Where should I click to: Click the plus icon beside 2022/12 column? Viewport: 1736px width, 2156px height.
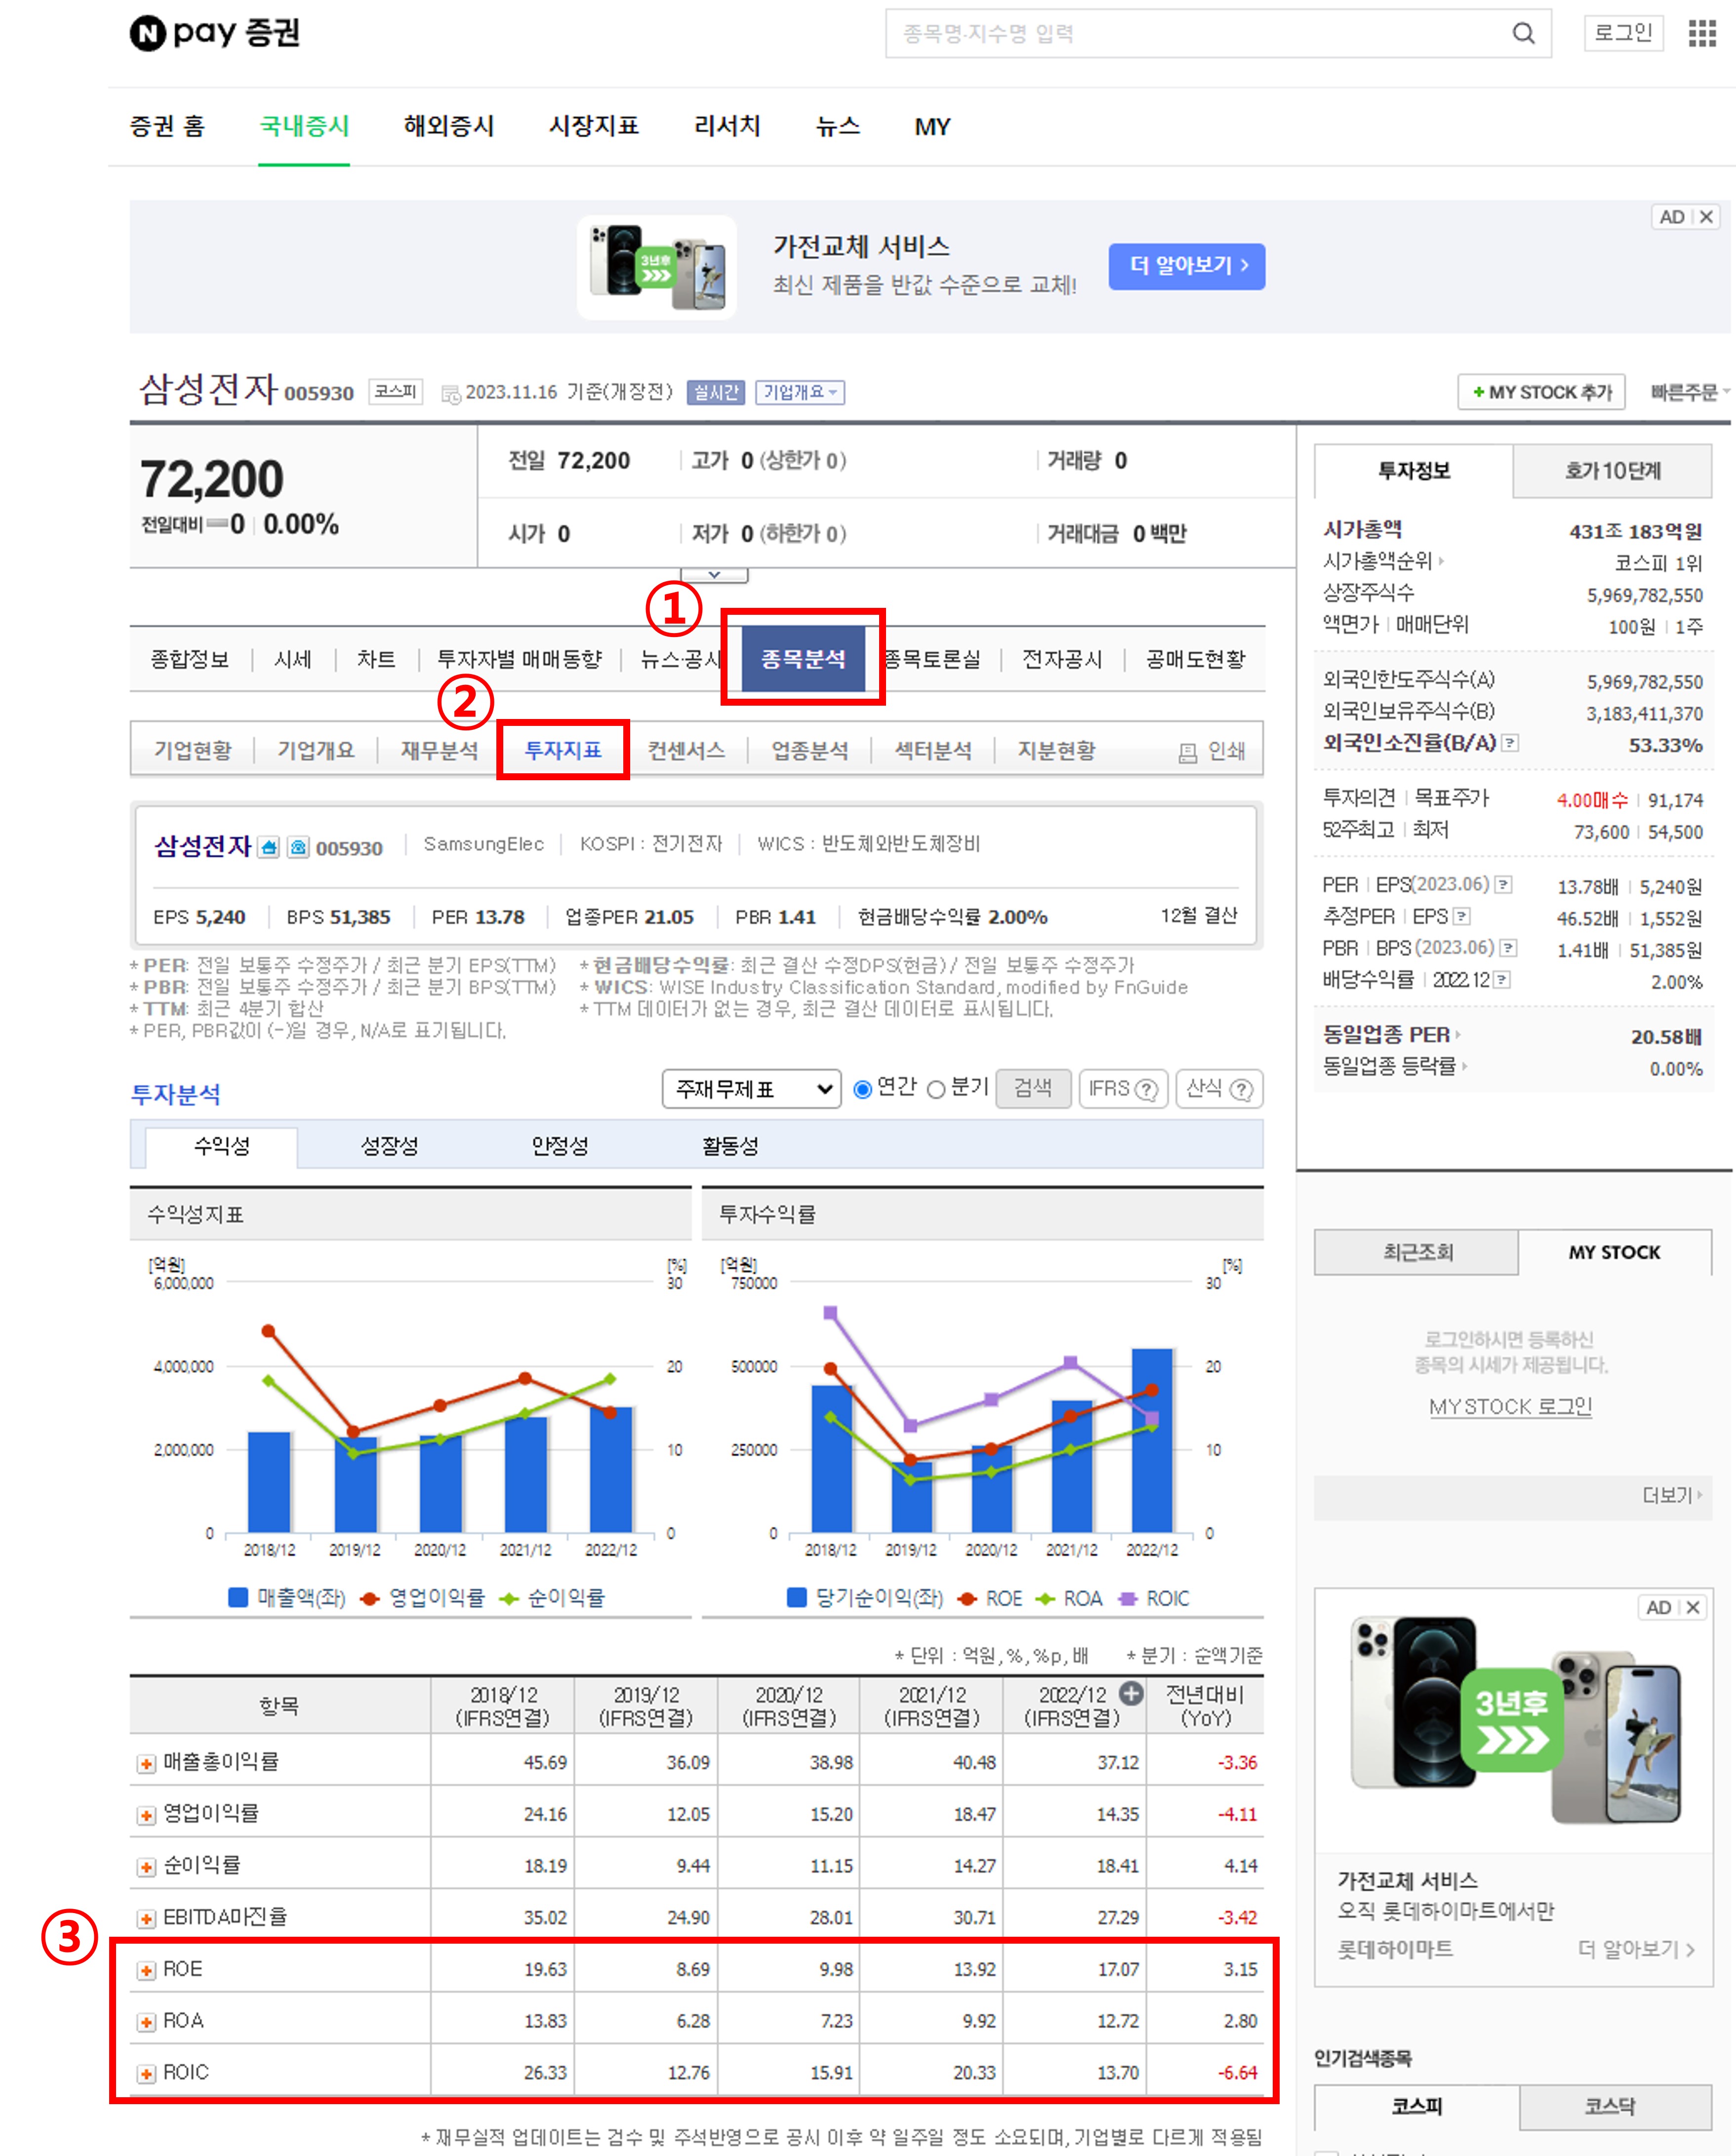[x=1131, y=1693]
